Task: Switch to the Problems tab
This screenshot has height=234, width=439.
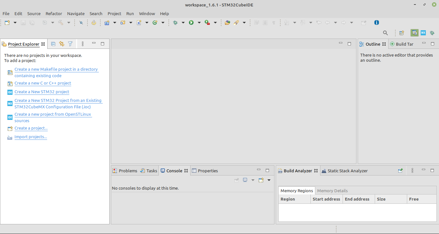Action: click(x=125, y=171)
